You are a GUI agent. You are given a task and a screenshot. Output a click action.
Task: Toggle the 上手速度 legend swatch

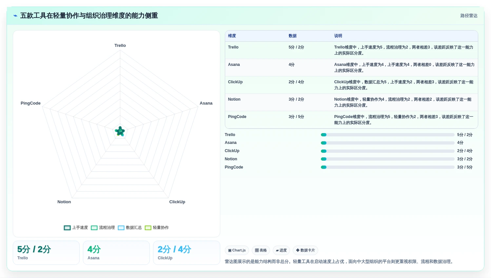pos(67,228)
